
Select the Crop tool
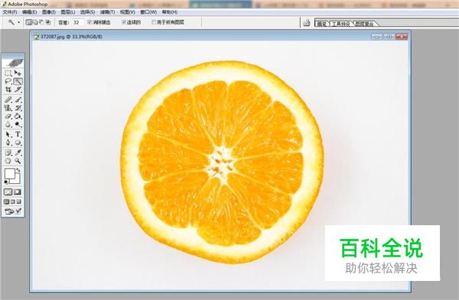coord(8,89)
